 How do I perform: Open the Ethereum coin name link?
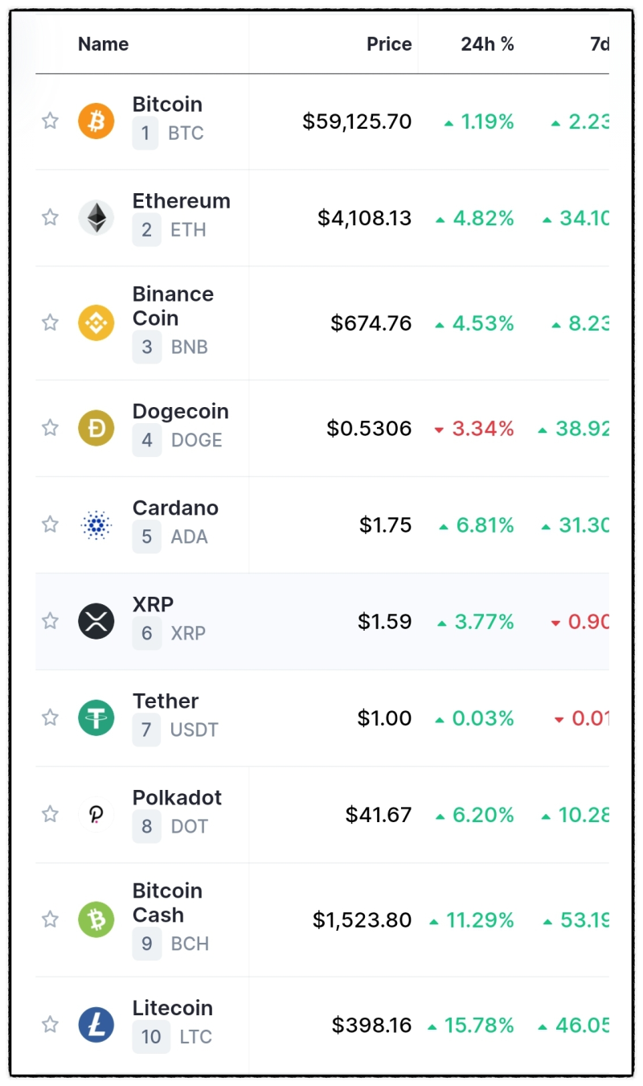coord(181,201)
